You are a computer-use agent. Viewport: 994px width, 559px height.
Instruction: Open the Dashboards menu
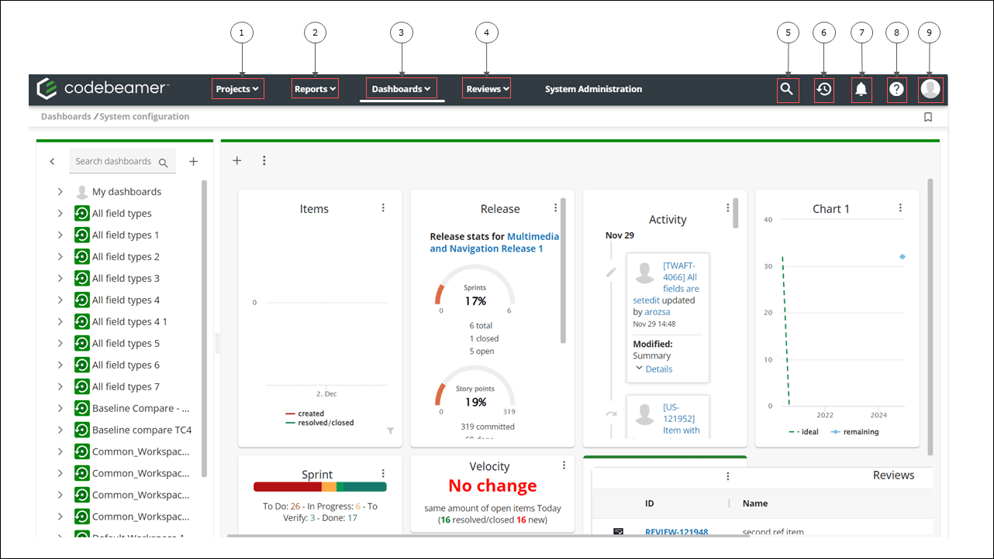[401, 89]
